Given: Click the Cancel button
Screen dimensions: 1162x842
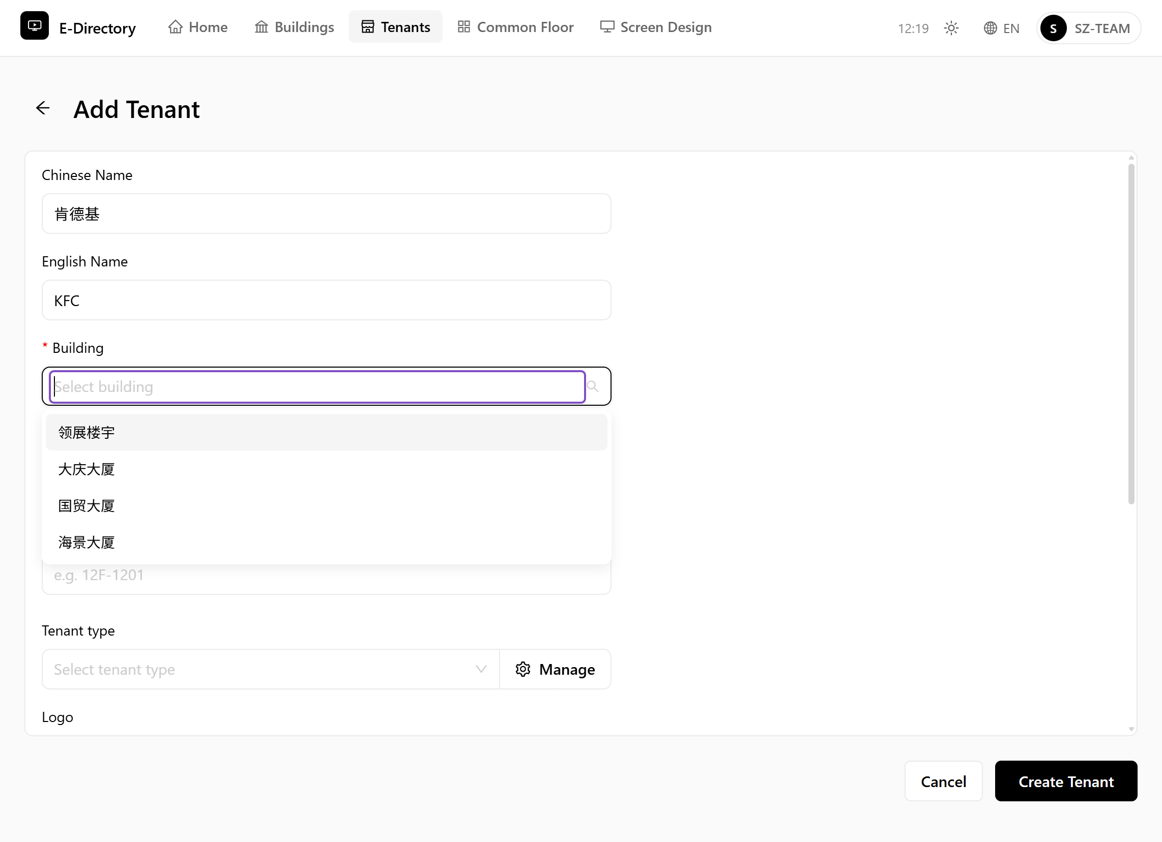Looking at the screenshot, I should coord(943,781).
